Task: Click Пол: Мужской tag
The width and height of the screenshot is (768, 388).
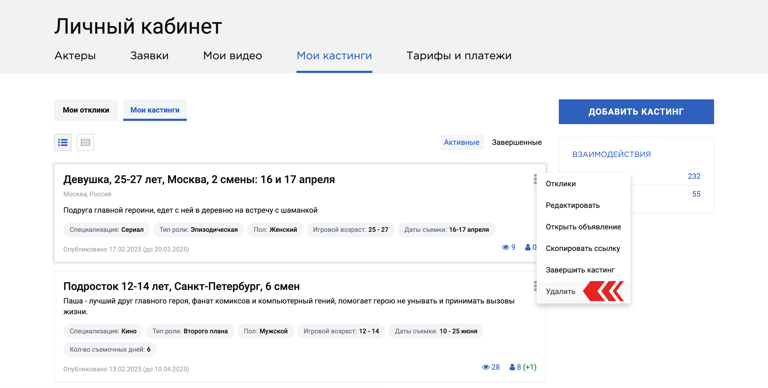Action: pyautogui.click(x=266, y=331)
